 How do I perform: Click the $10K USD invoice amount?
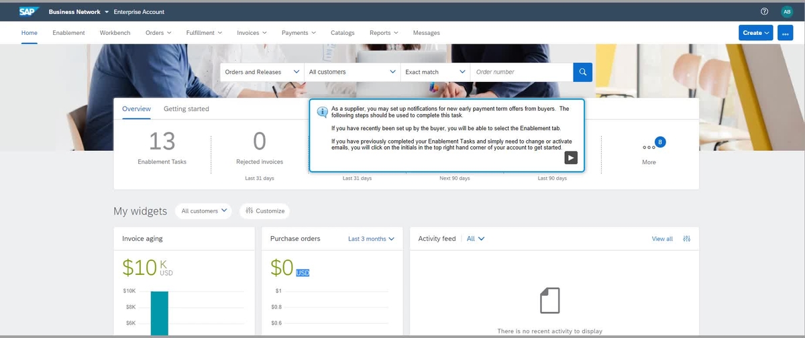point(148,267)
